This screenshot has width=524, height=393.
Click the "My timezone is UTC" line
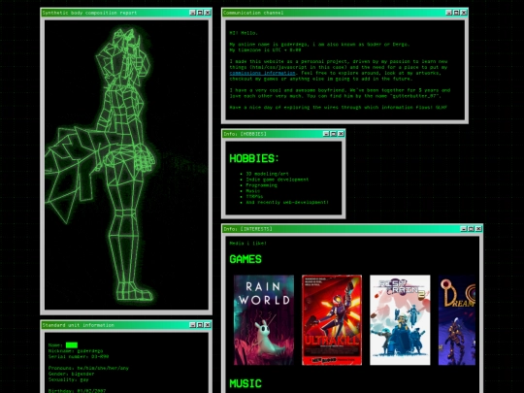click(x=265, y=49)
